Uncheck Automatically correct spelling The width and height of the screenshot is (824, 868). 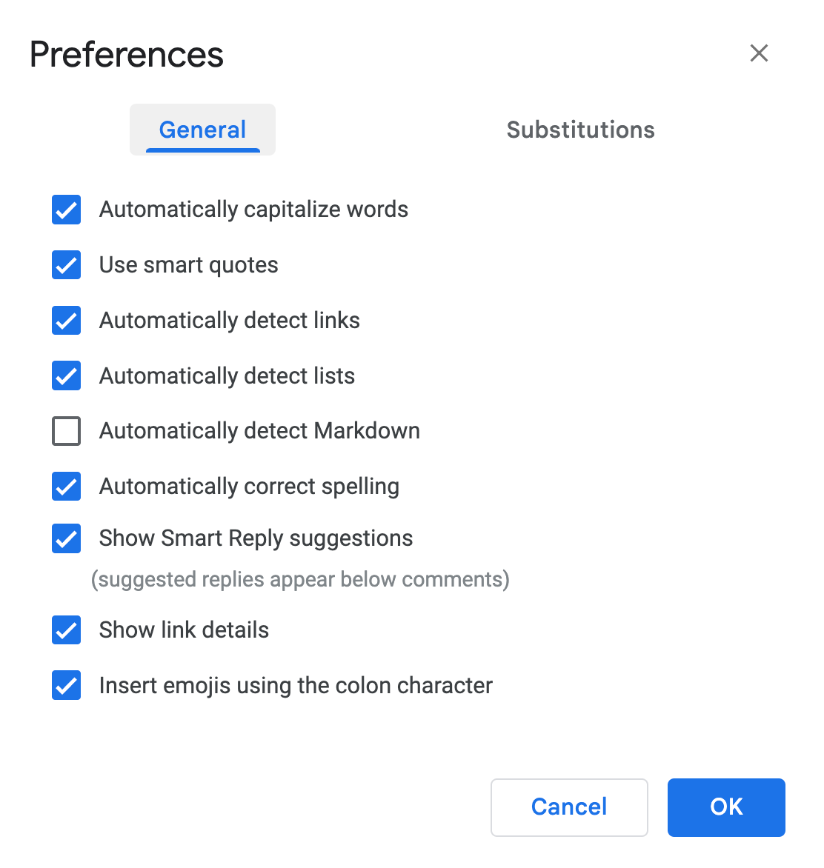66,487
